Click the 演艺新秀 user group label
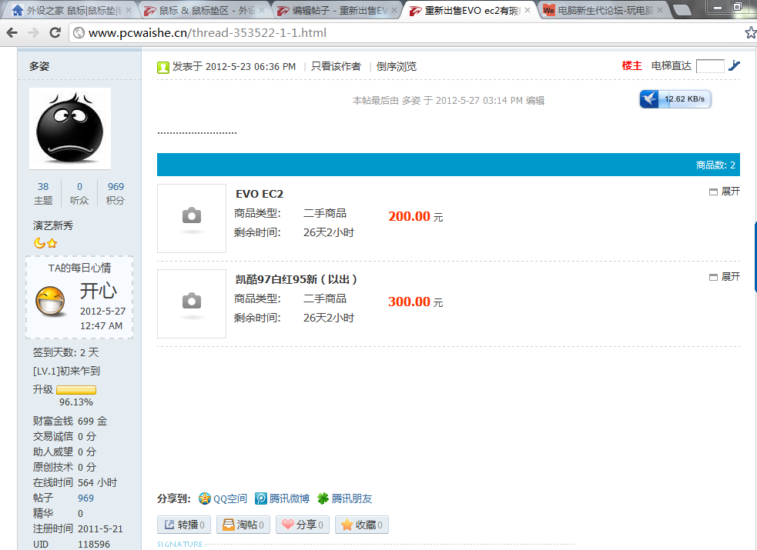Screen dimensions: 757x550 (52, 225)
